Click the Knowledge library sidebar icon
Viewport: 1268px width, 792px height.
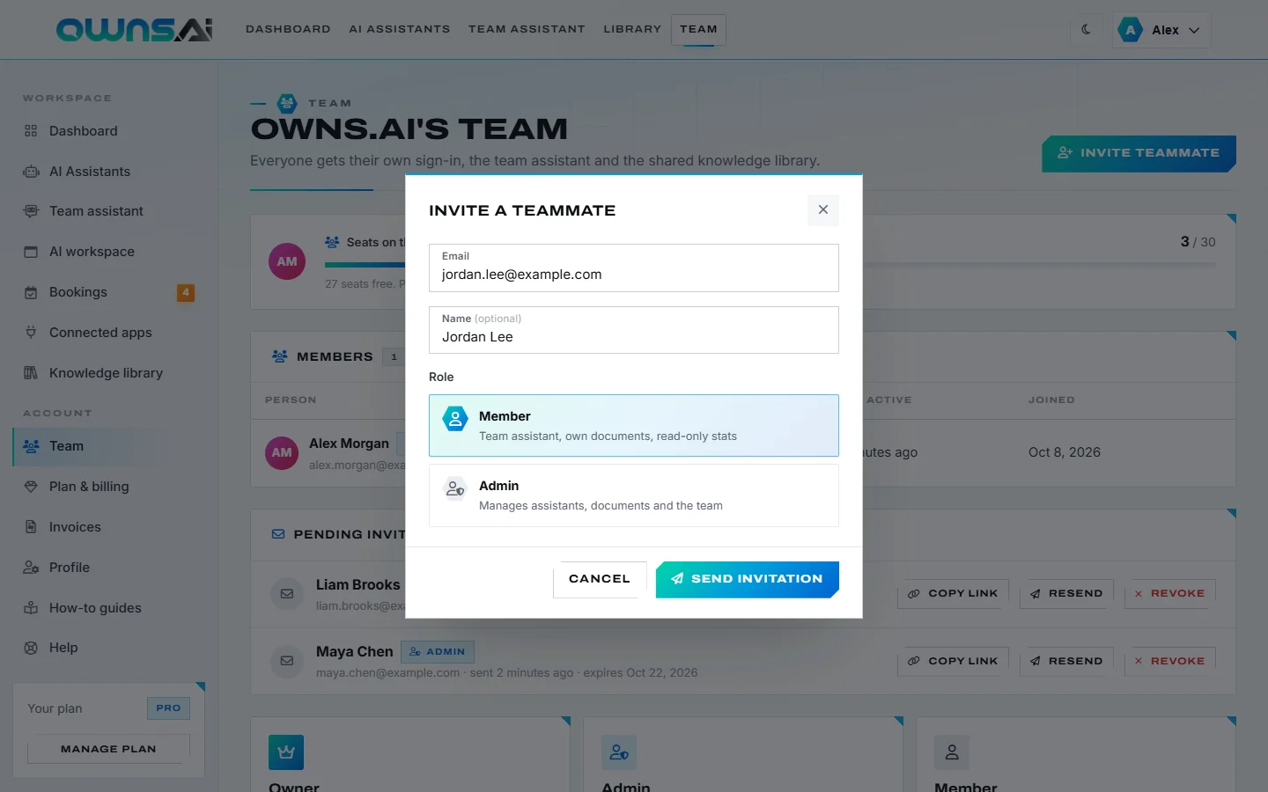31,373
